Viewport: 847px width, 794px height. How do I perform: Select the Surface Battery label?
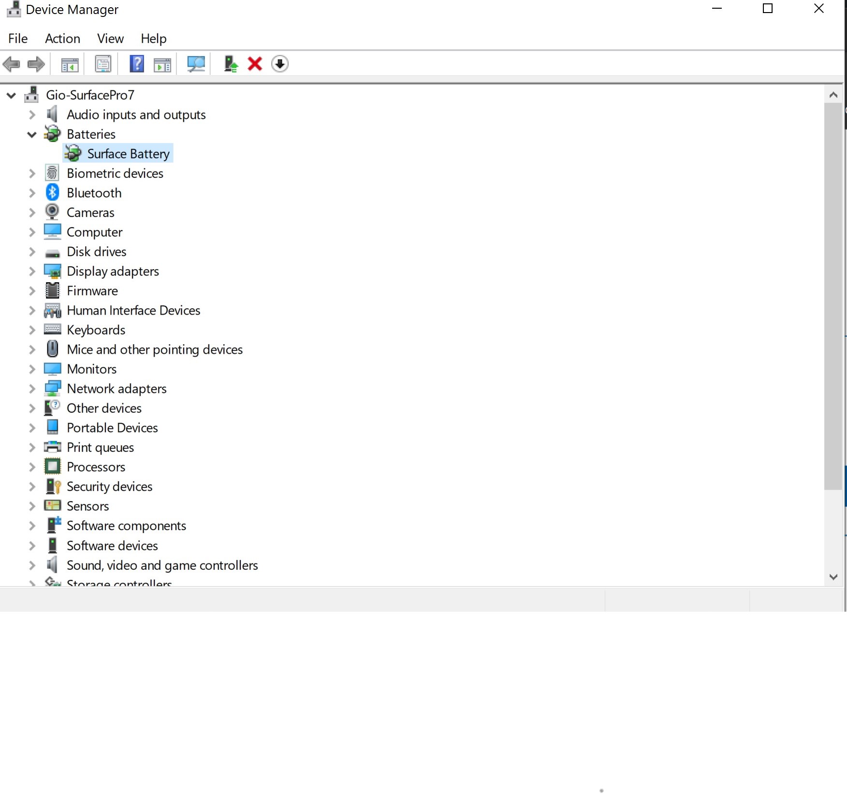[129, 154]
